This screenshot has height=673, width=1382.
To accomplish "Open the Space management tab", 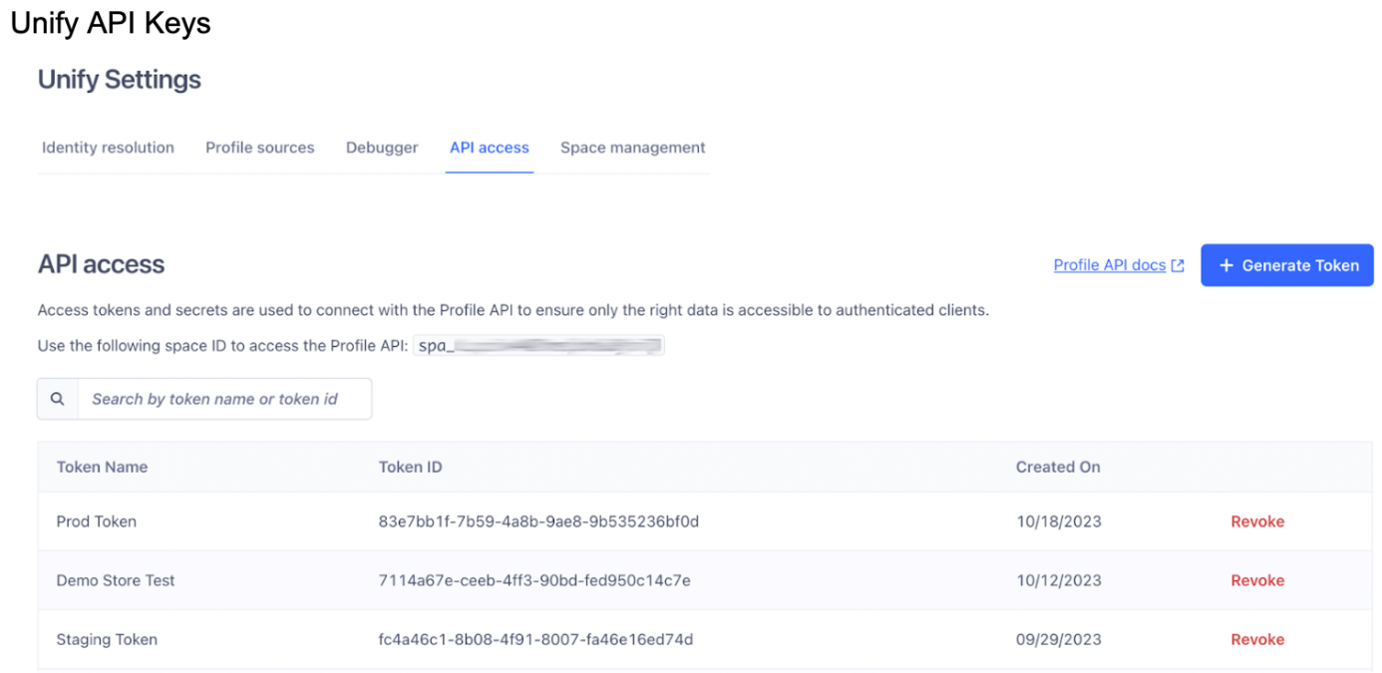I will [632, 147].
